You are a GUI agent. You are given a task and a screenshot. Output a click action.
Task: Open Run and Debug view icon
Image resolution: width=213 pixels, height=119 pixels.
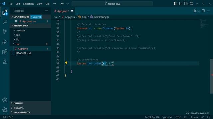click(5, 42)
